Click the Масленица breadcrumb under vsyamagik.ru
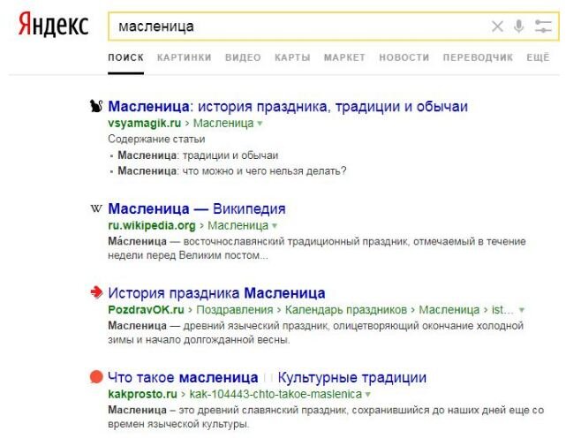This screenshot has width=581, height=446. coord(223,123)
